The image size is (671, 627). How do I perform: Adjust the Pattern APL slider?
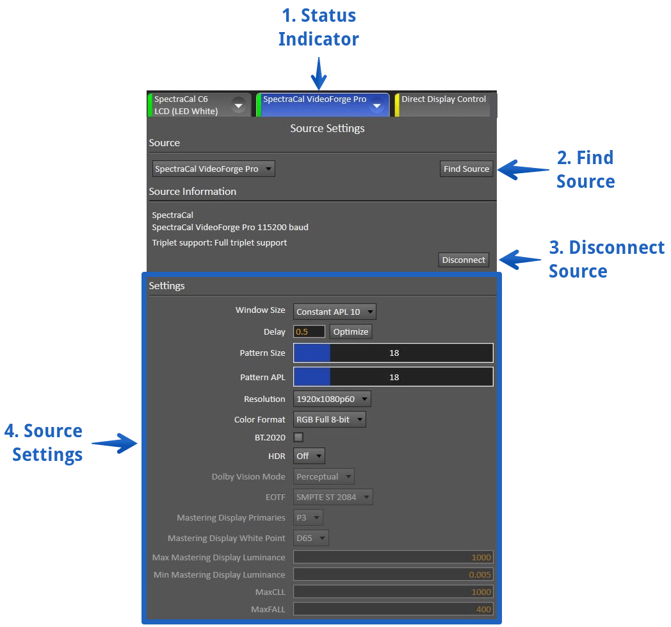click(393, 377)
